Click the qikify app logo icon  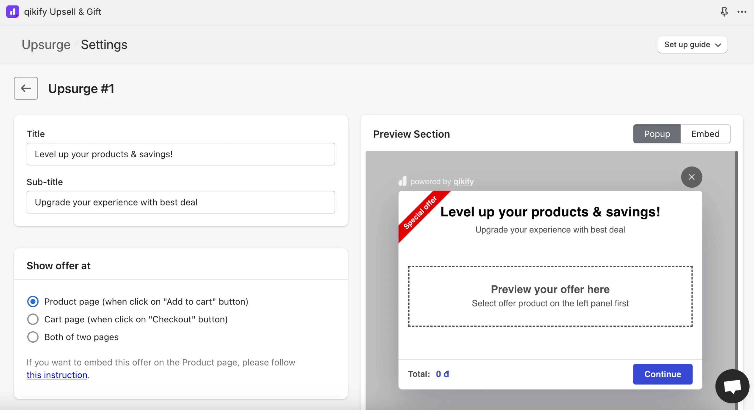click(x=13, y=12)
